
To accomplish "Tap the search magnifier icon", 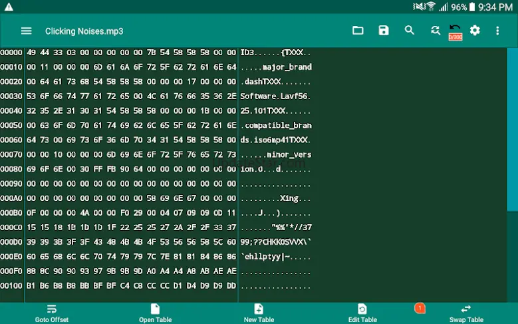I will coord(410,31).
